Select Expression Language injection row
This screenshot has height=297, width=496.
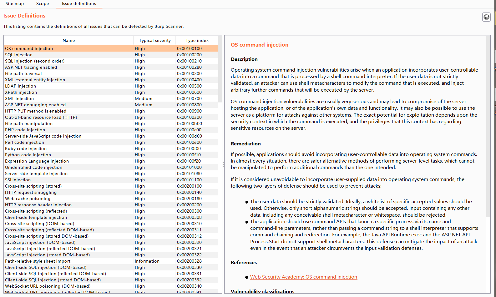pyautogui.click(x=111, y=161)
